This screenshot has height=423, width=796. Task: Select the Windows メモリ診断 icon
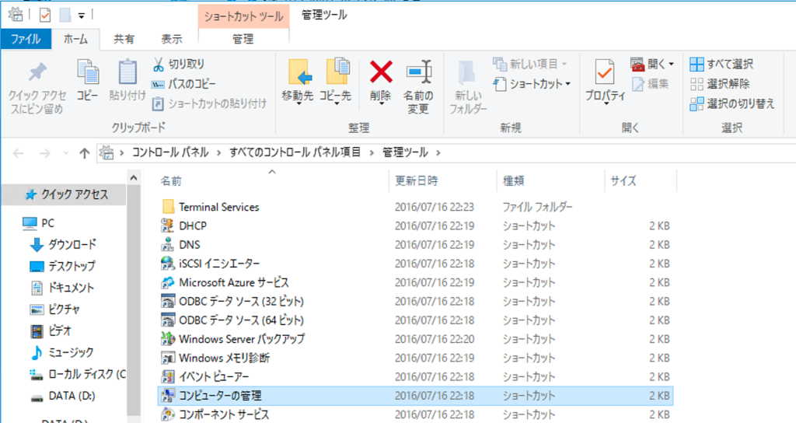168,358
